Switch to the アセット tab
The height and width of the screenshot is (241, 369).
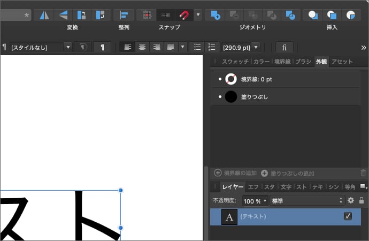pos(342,62)
